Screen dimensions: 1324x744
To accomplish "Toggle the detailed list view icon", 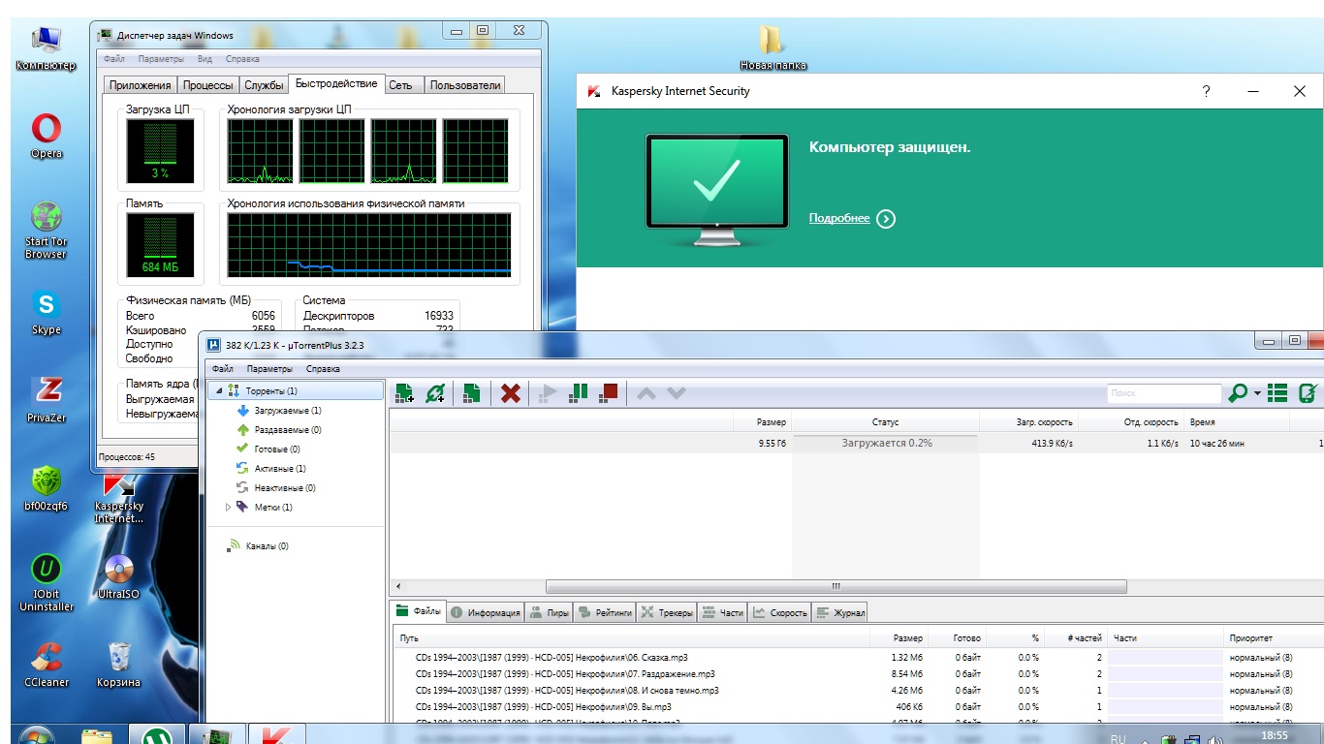I will coord(1277,393).
